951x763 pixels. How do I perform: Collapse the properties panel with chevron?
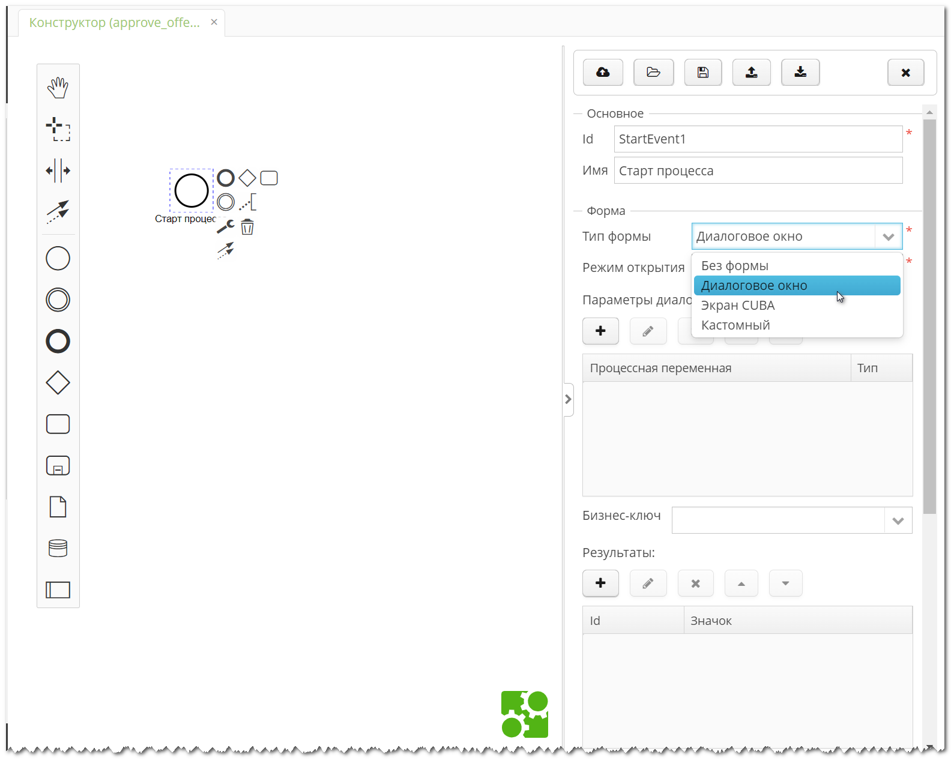tap(568, 399)
